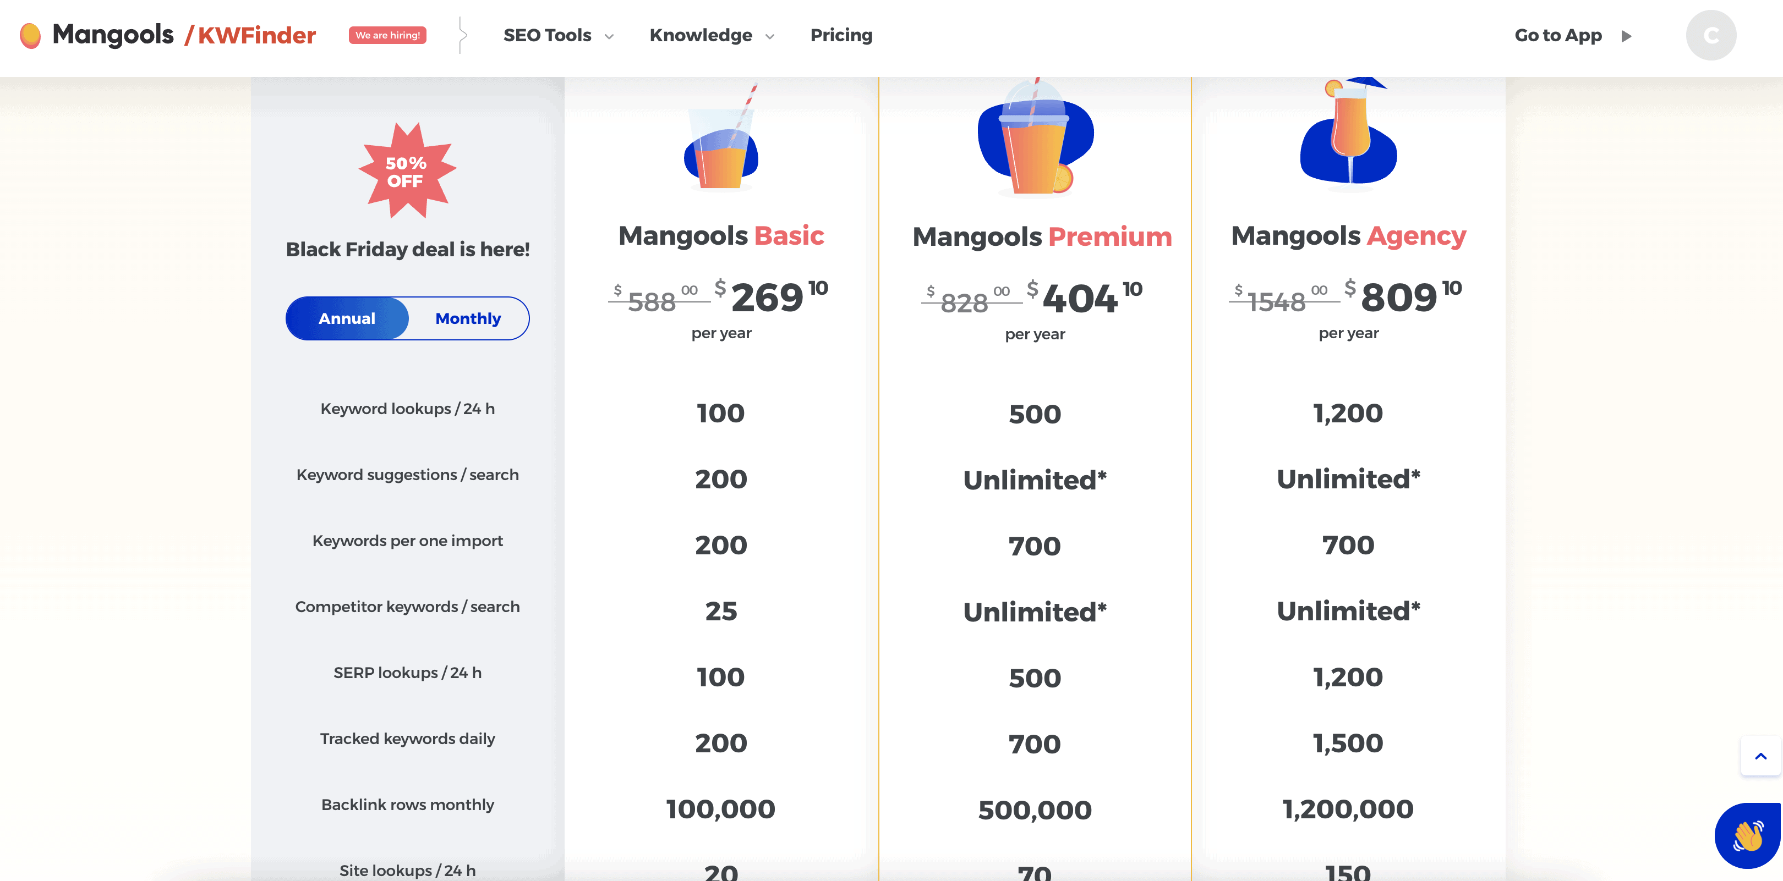Viewport: 1783px width, 881px height.
Task: Switch billing to Monthly
Action: pyautogui.click(x=468, y=319)
